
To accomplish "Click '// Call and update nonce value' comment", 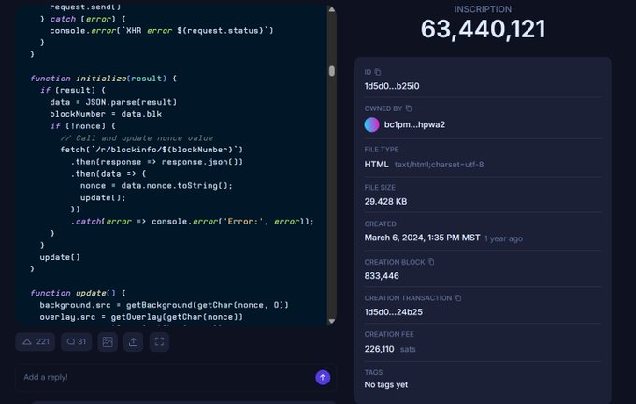I will [137, 137].
